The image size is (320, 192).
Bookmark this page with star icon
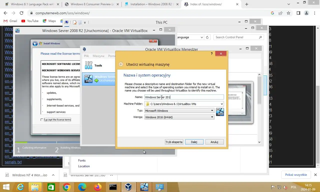click(288, 13)
